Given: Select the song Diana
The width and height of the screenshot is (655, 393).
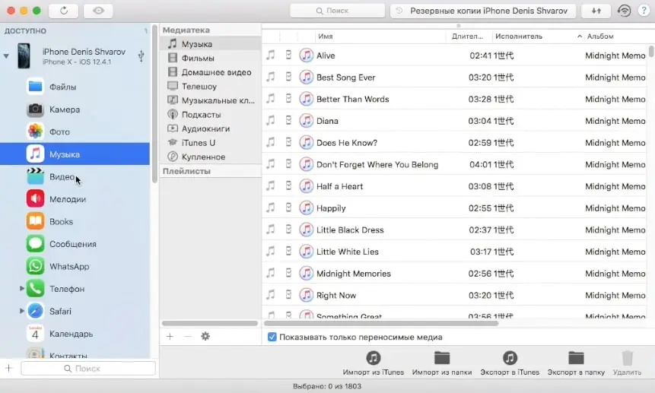Looking at the screenshot, I should tap(454, 121).
